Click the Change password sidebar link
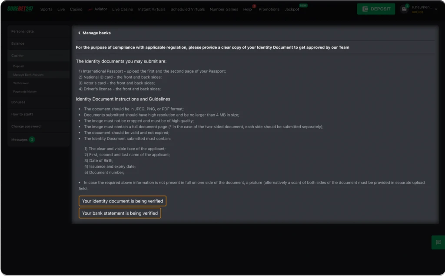 [x=26, y=126]
